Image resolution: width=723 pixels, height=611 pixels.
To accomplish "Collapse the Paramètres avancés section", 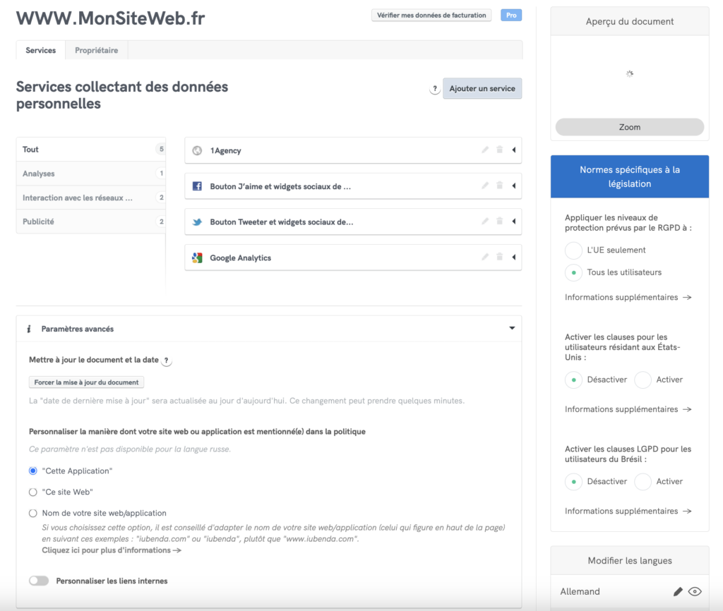I will [512, 328].
